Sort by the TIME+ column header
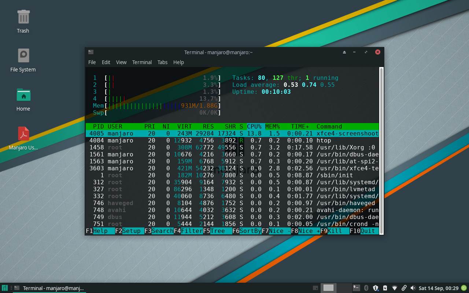Image resolution: width=469 pixels, height=293 pixels. coord(300,126)
